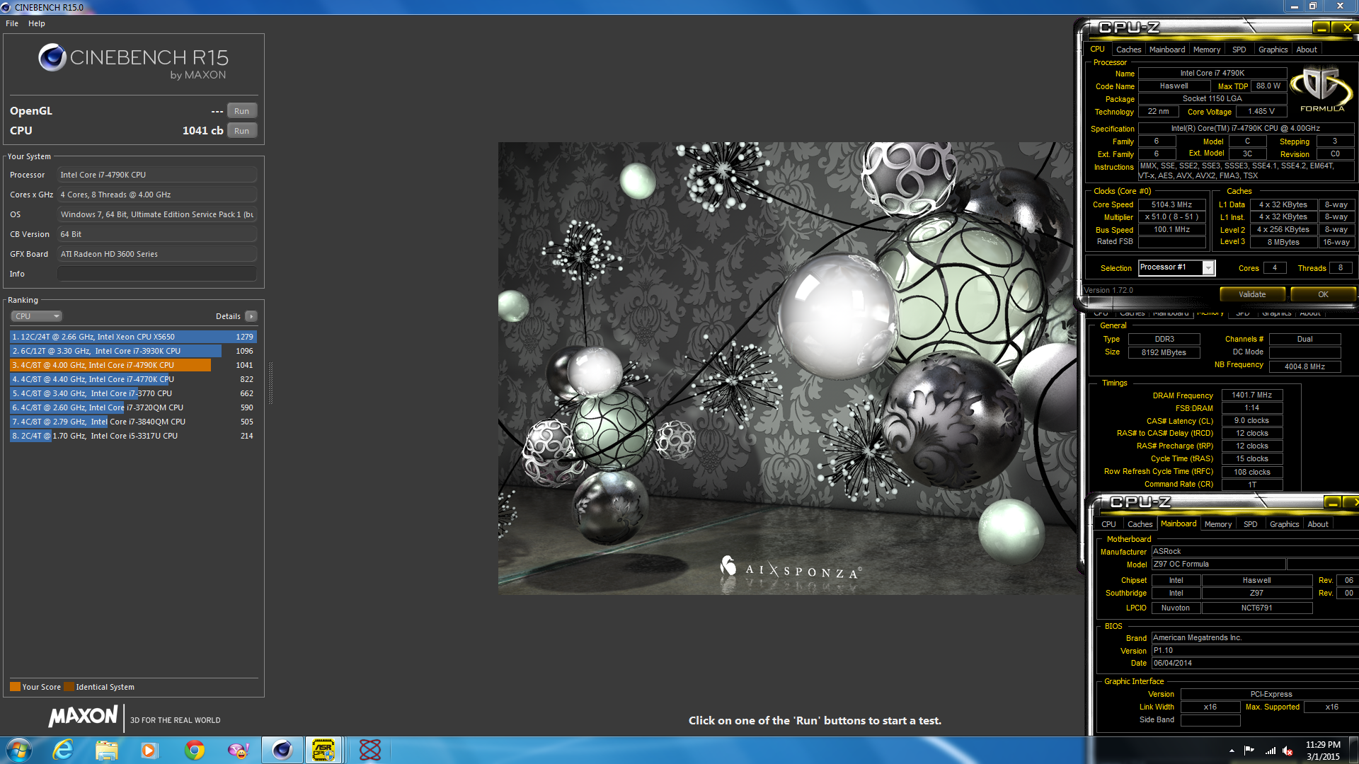Image resolution: width=1359 pixels, height=764 pixels.
Task: Click the OK button in CPU-Z
Action: [x=1323, y=294]
